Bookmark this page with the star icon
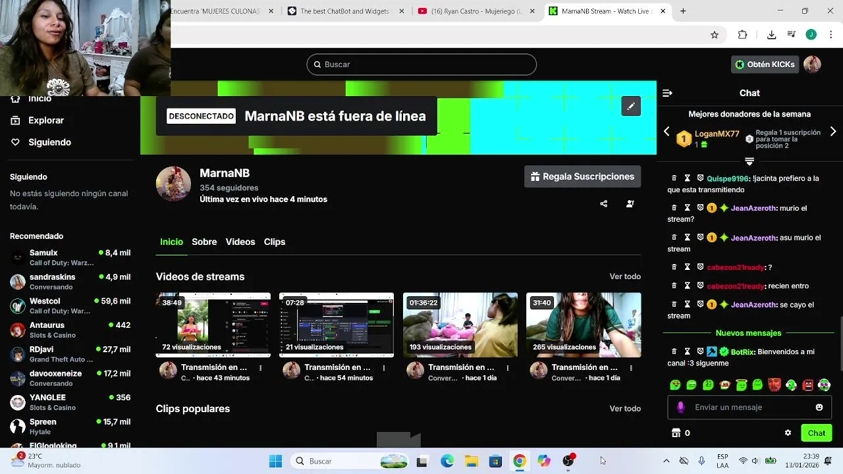 point(715,35)
